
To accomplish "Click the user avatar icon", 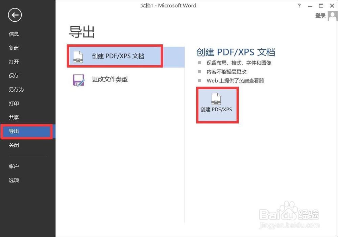I will click(333, 16).
